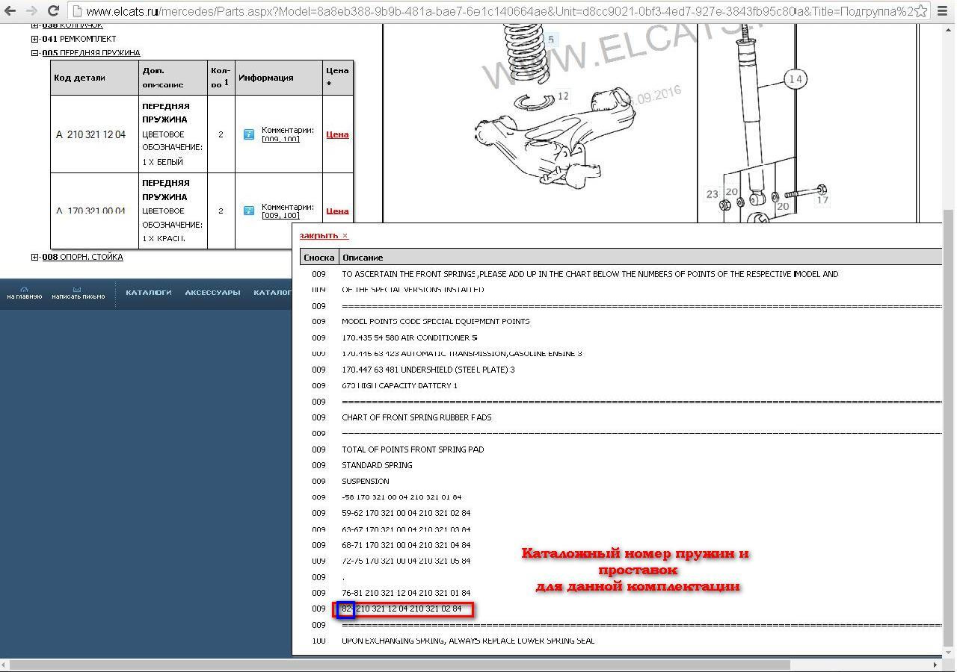
Task: Click callout number 14 on the diagram
Action: [795, 78]
